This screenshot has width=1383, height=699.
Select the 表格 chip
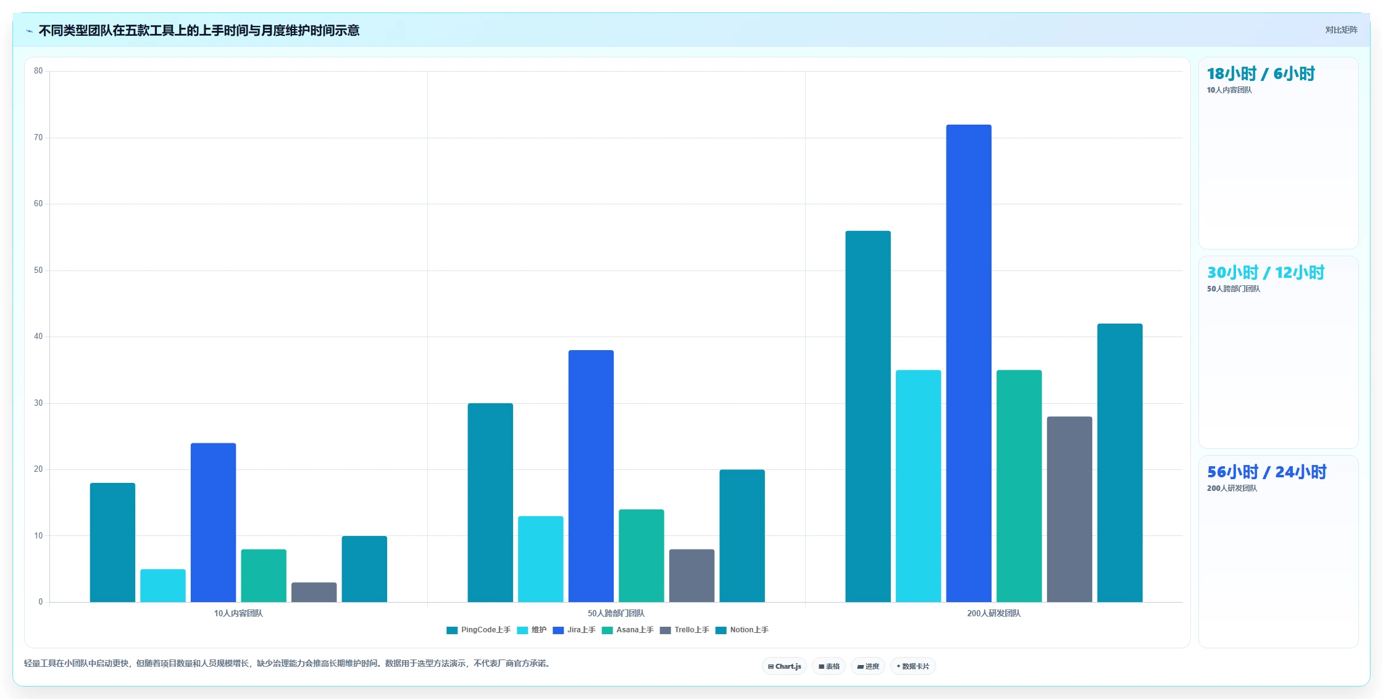pos(829,666)
